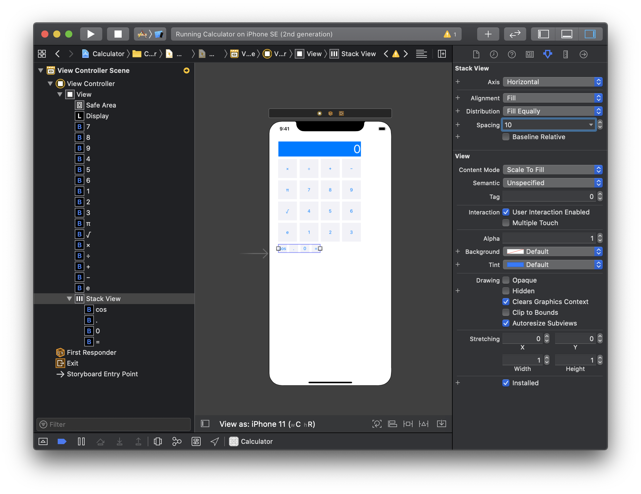
Task: Open the Size inspector ruler icon
Action: pos(565,54)
